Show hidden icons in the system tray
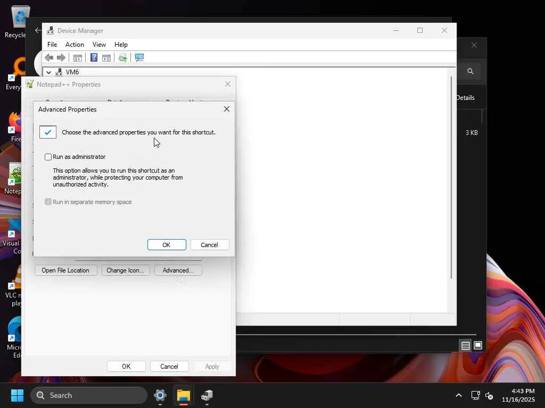 pyautogui.click(x=459, y=395)
